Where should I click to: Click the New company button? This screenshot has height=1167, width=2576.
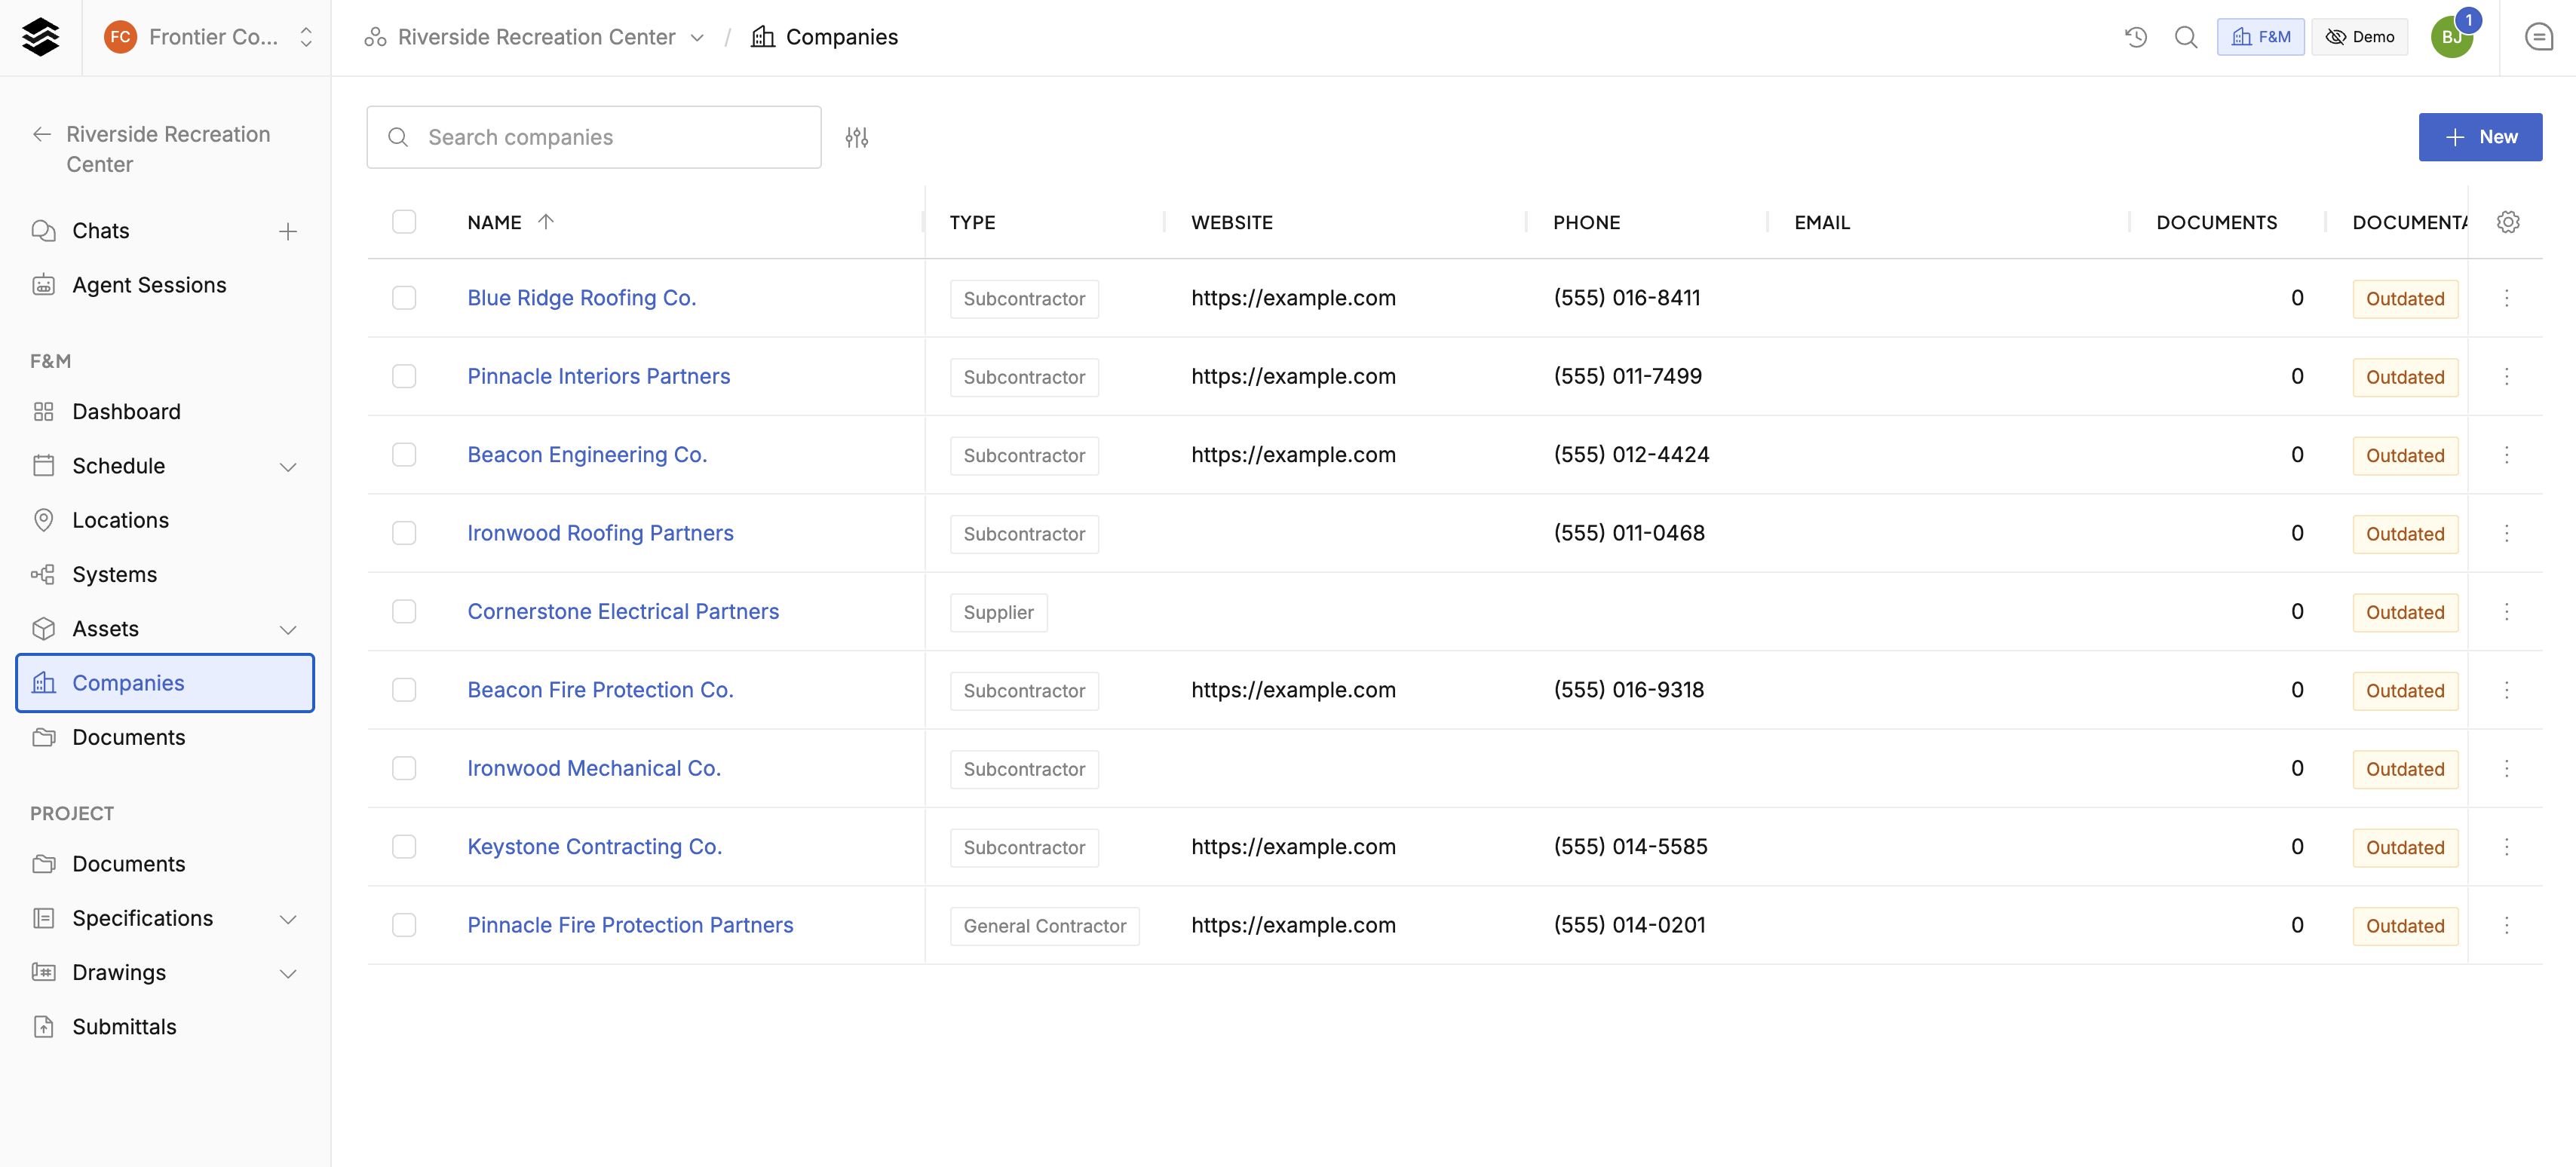(x=2480, y=137)
